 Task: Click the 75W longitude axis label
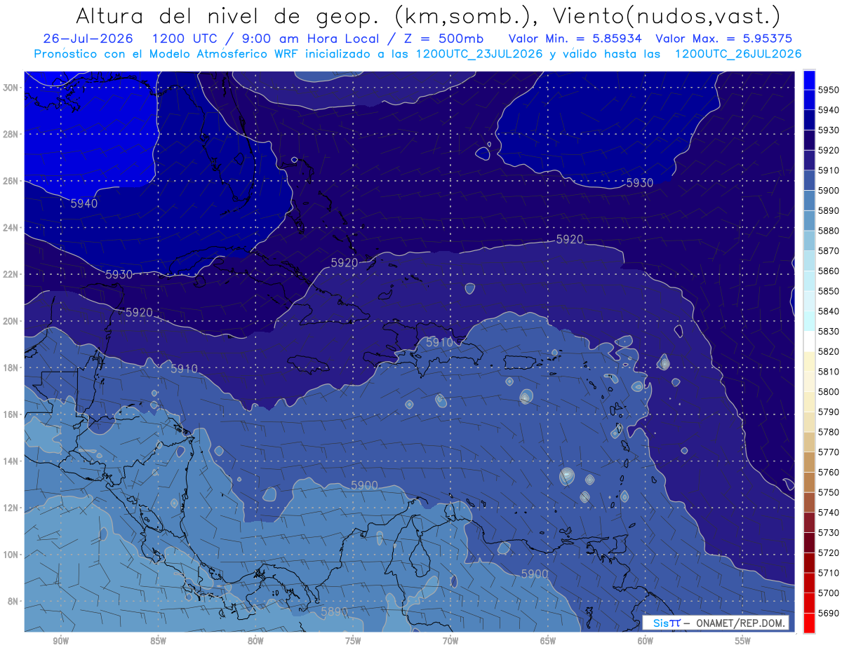tap(353, 641)
